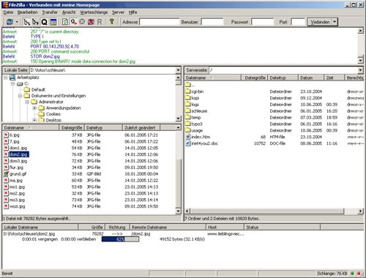Click the reconnect R icon
Viewport: 366px width, 278px height.
pyautogui.click(x=100, y=22)
